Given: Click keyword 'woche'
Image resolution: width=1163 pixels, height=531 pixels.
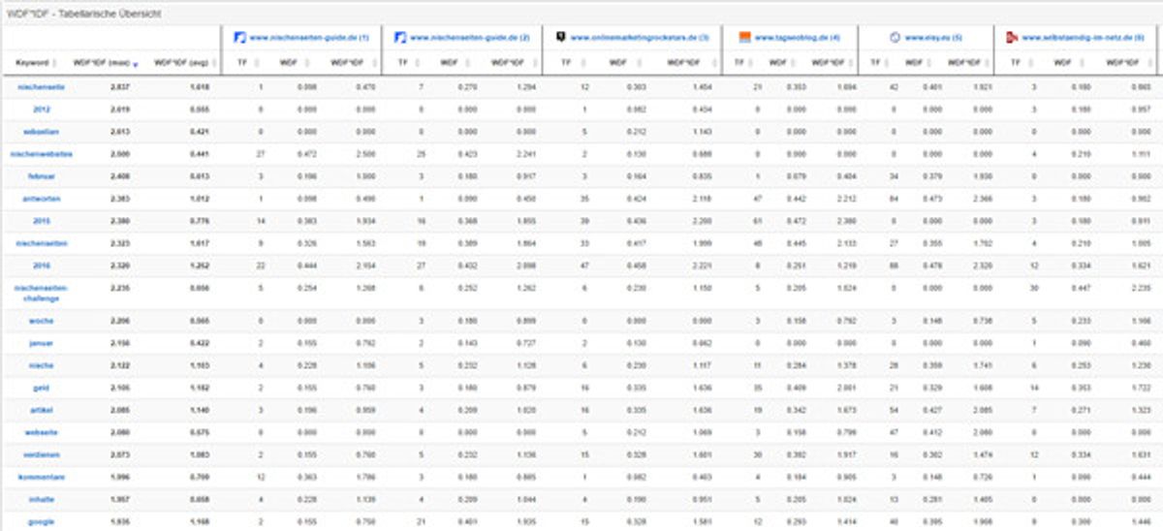Looking at the screenshot, I should click(x=41, y=321).
